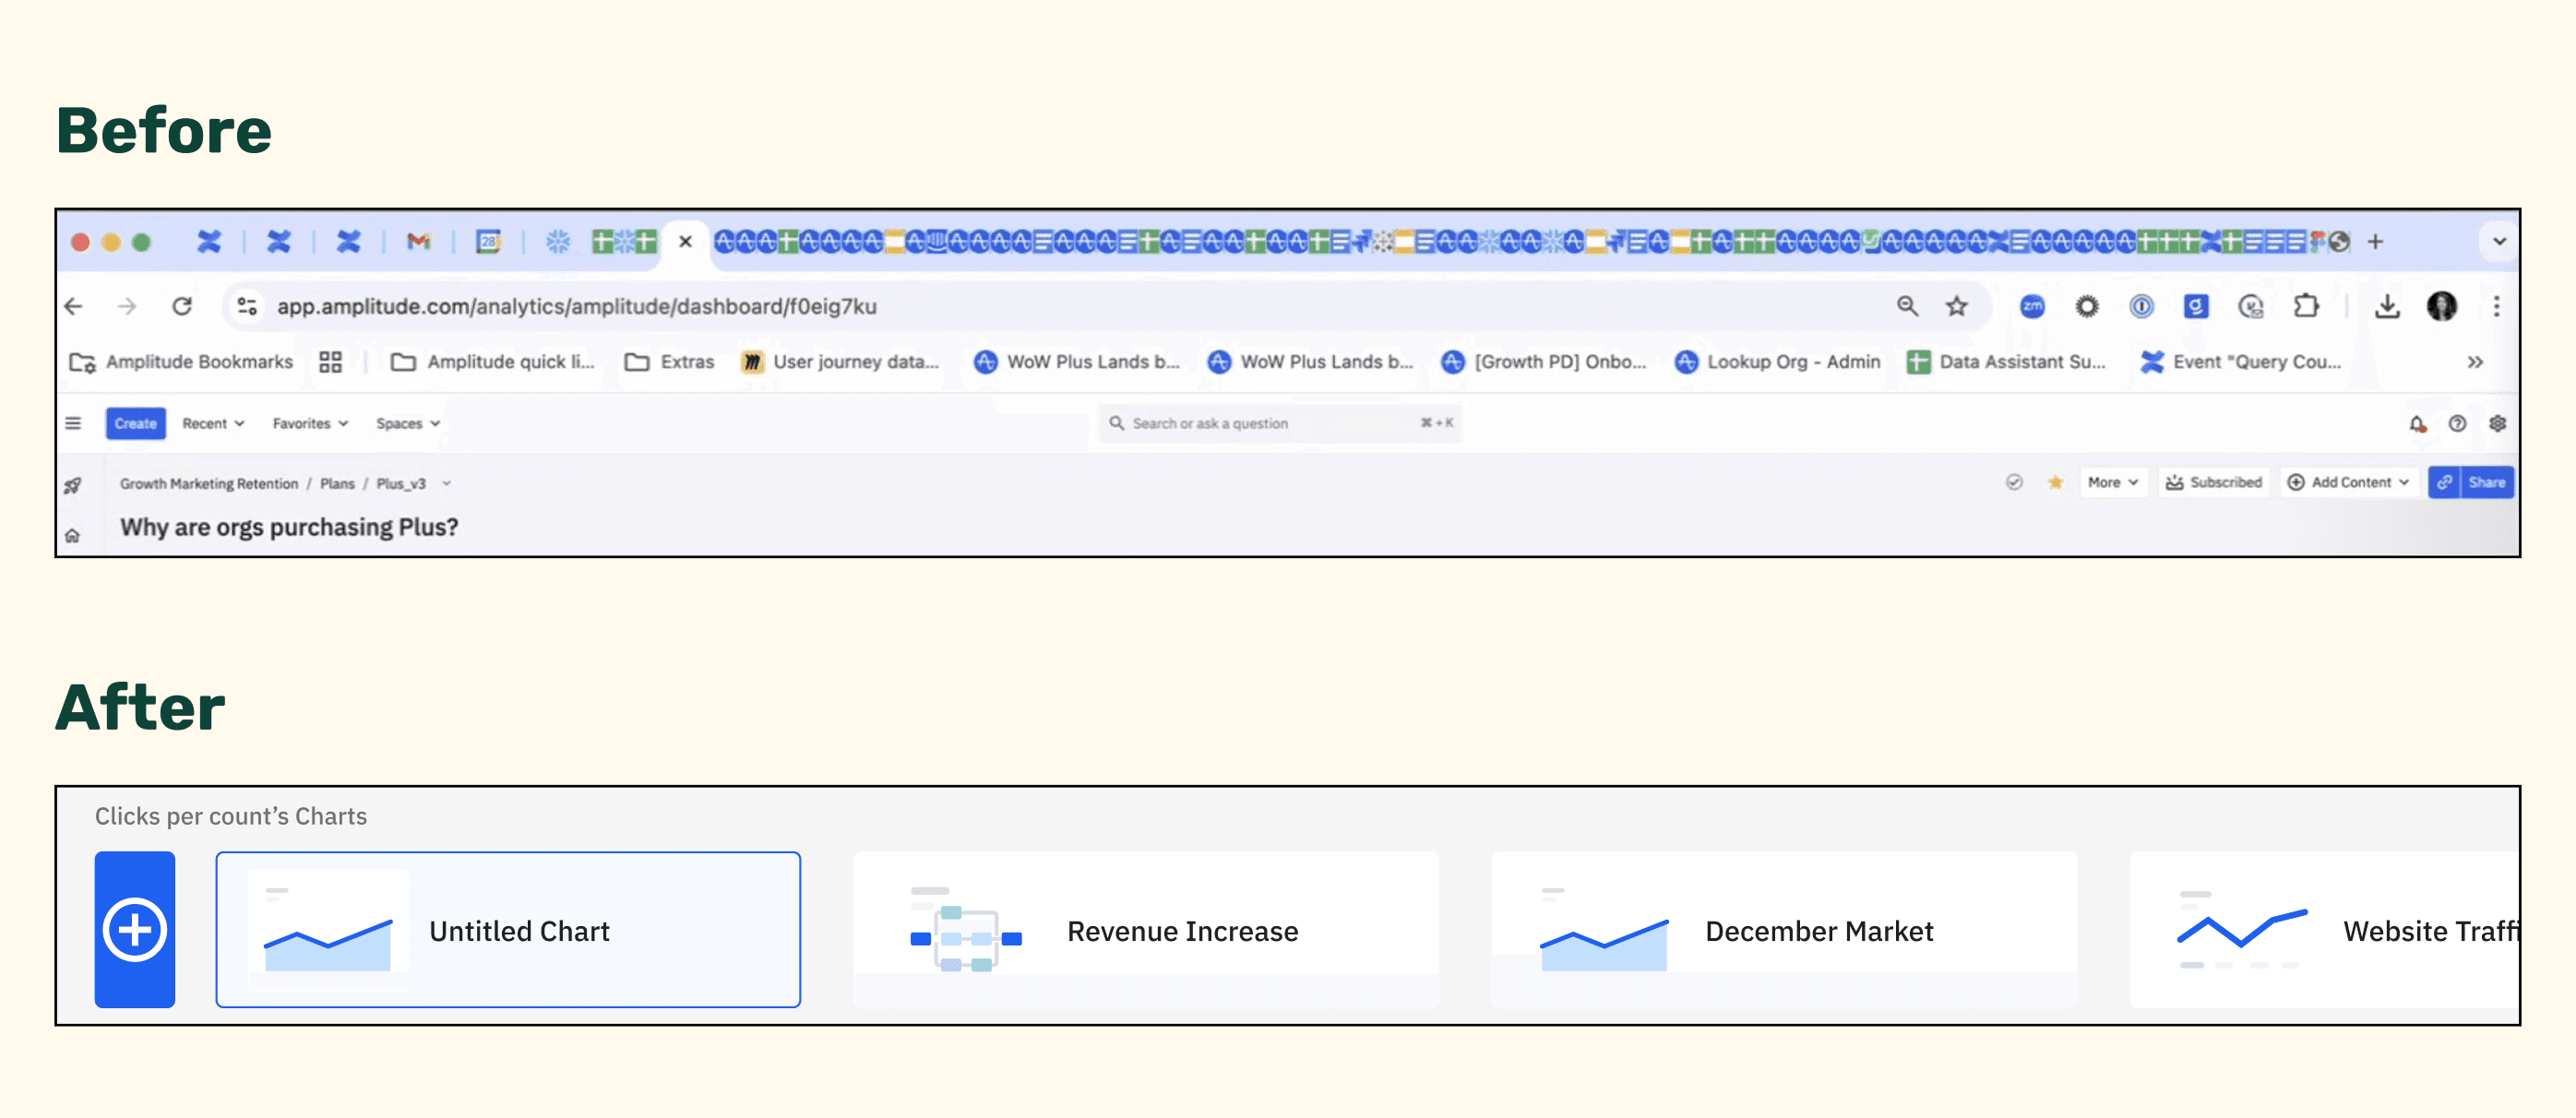Click the notifications bell icon
The width and height of the screenshot is (2576, 1118).
pyautogui.click(x=2417, y=424)
